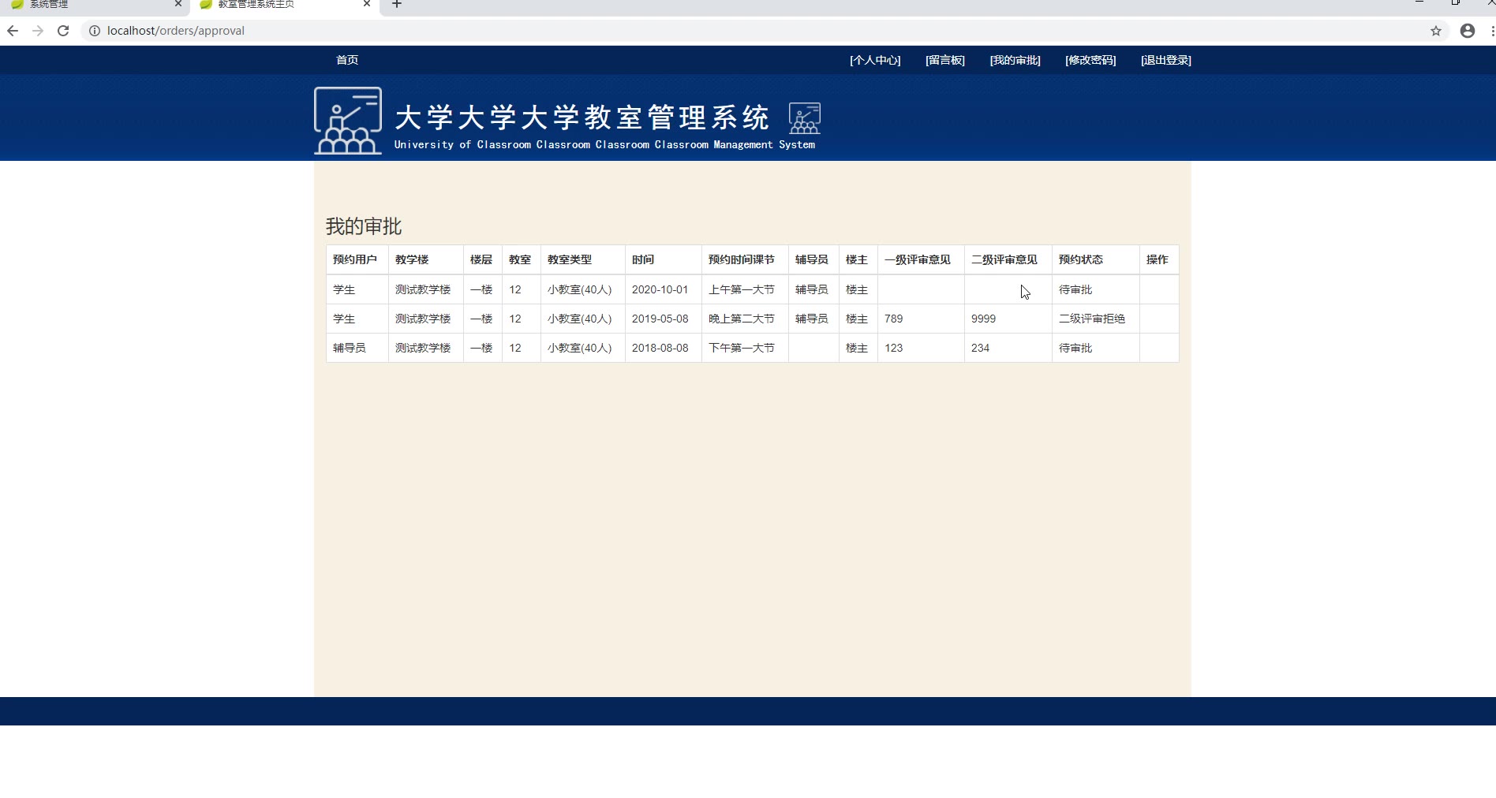The image size is (1496, 798).
Task: Go to 首页 in the navigation bar
Action: 347,60
